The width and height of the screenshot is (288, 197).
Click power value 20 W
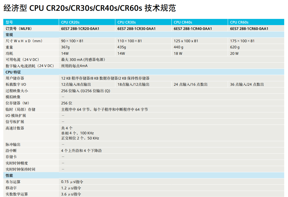[234, 53]
